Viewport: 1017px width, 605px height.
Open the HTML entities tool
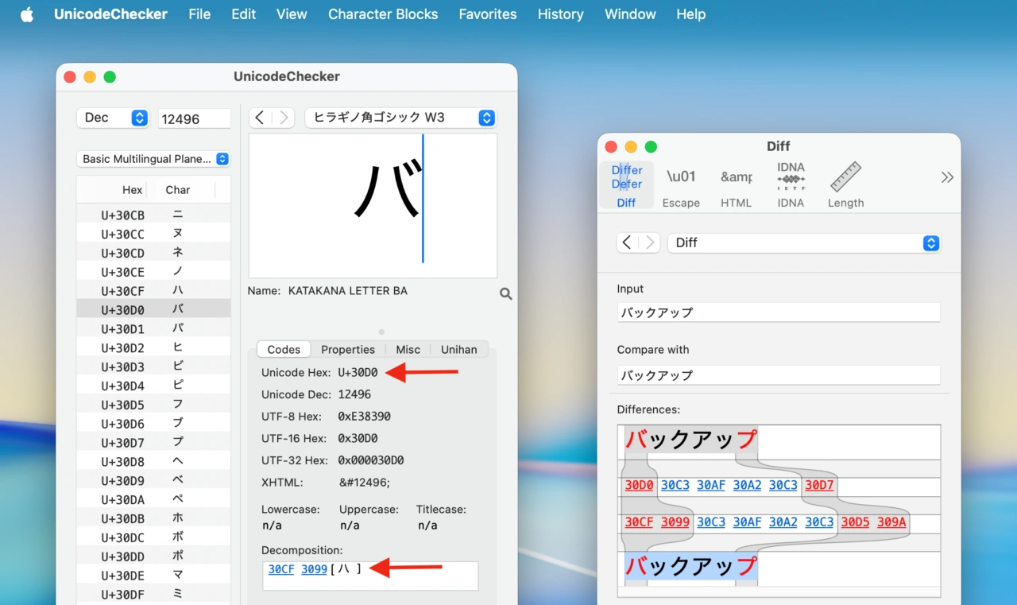pos(736,184)
